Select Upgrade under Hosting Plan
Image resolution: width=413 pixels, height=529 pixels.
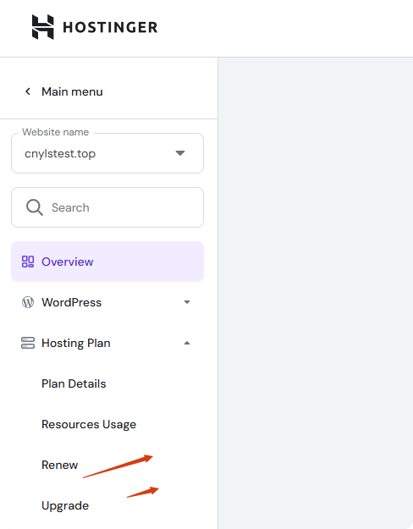[x=65, y=505]
